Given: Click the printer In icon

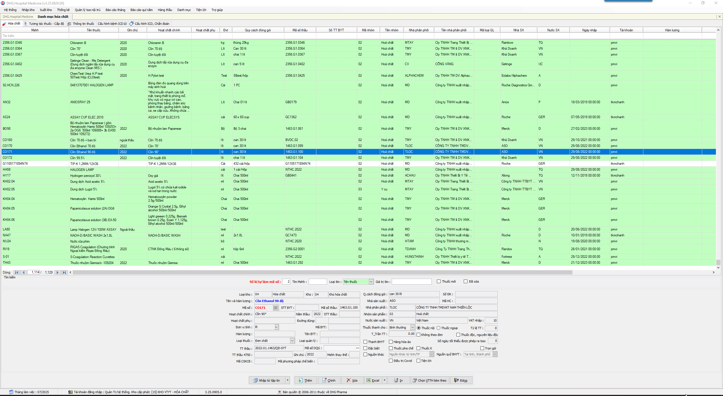Looking at the screenshot, I should [x=396, y=380].
